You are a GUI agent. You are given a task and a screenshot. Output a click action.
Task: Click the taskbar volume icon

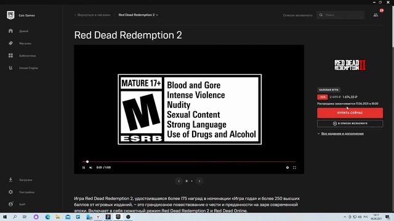tap(360, 217)
